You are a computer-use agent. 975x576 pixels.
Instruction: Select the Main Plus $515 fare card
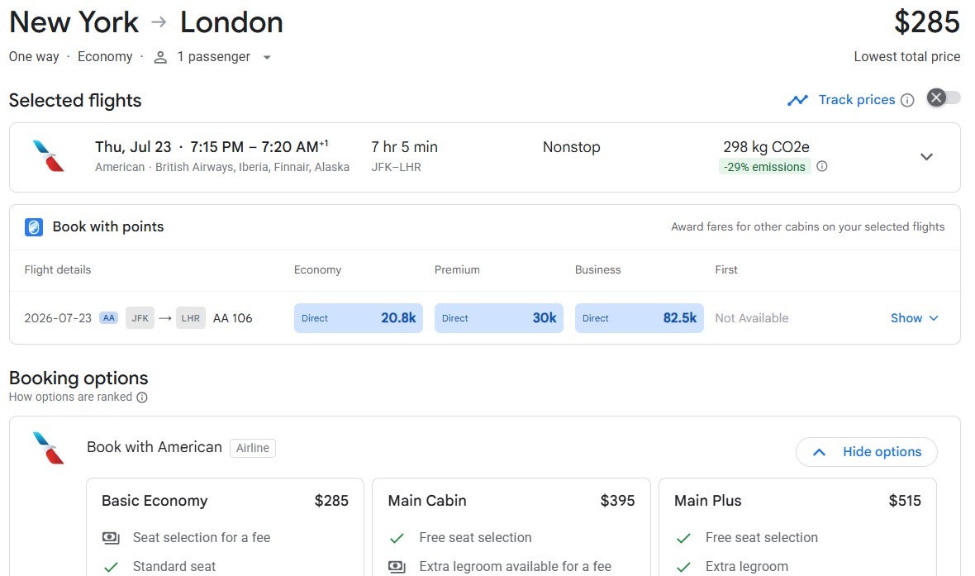(798, 527)
